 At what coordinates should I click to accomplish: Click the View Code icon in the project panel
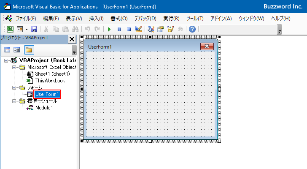pos(7,50)
